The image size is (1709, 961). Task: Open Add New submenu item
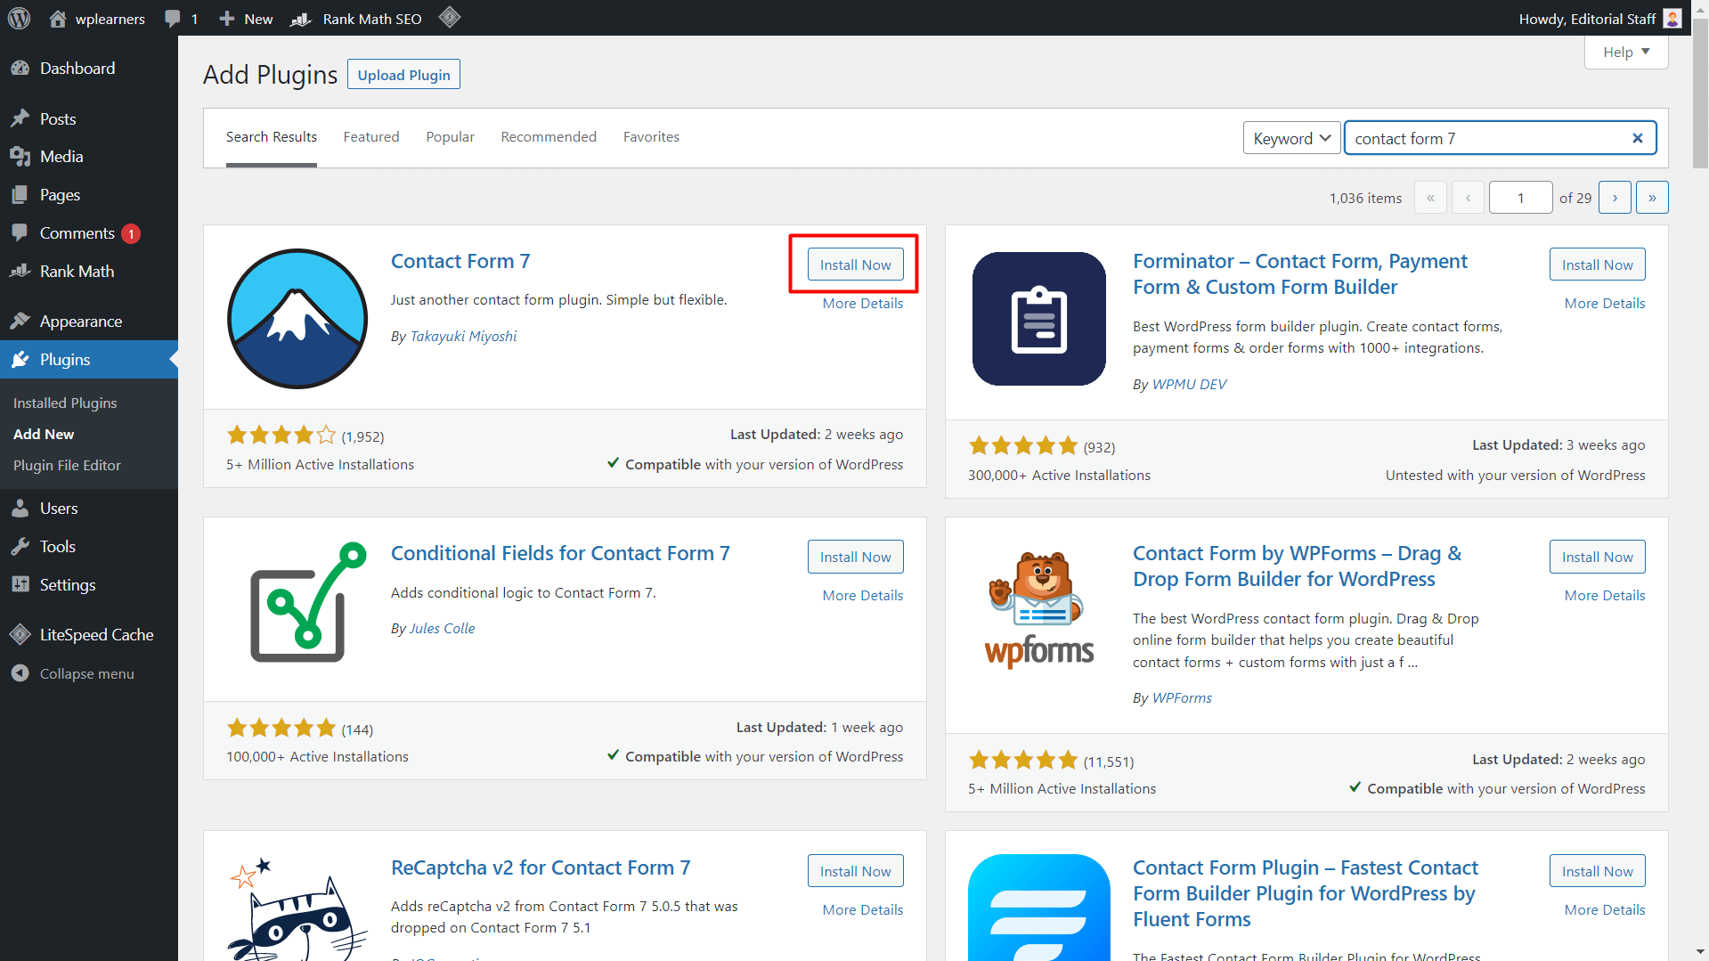pyautogui.click(x=44, y=435)
